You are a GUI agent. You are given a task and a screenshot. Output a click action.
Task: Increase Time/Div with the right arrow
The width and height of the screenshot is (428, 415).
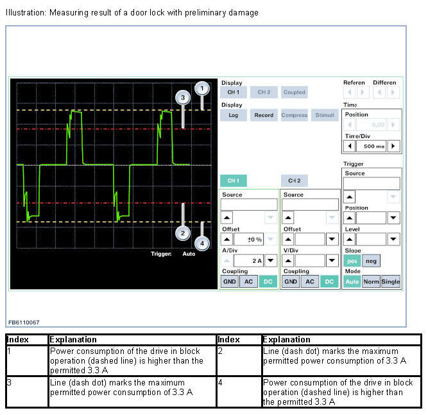pos(393,146)
